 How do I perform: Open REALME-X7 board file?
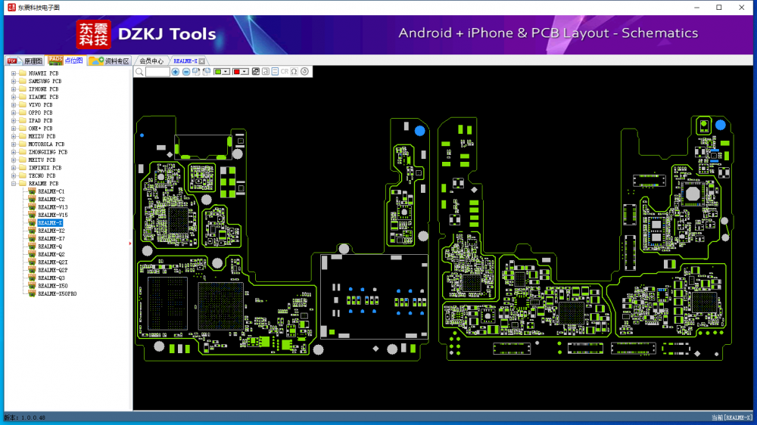tap(51, 239)
